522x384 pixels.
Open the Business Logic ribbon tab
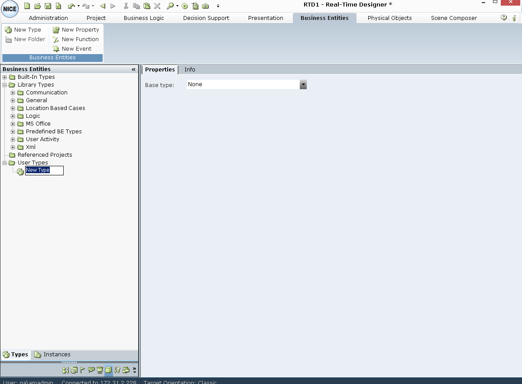(x=144, y=18)
